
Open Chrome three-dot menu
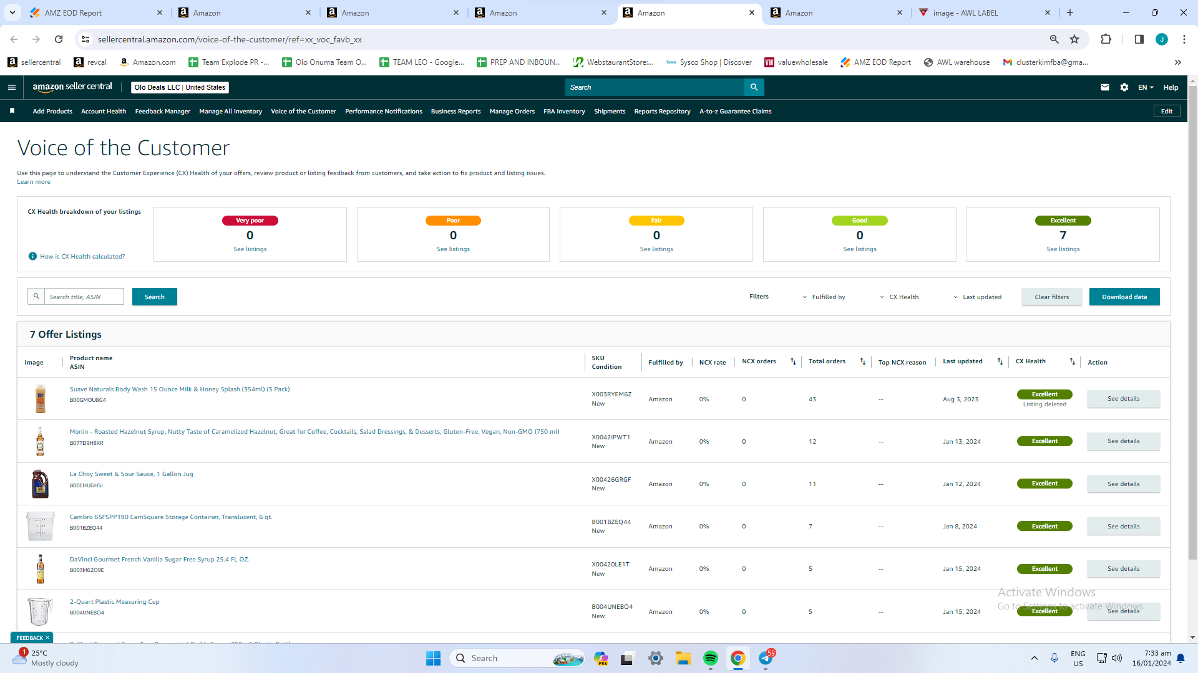[x=1184, y=39]
